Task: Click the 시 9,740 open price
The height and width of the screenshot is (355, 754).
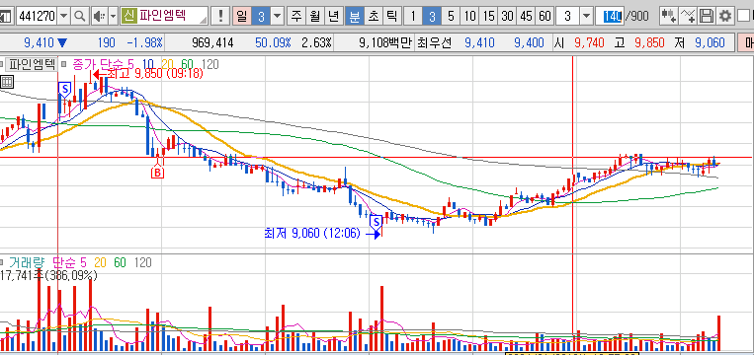Action: [580, 43]
